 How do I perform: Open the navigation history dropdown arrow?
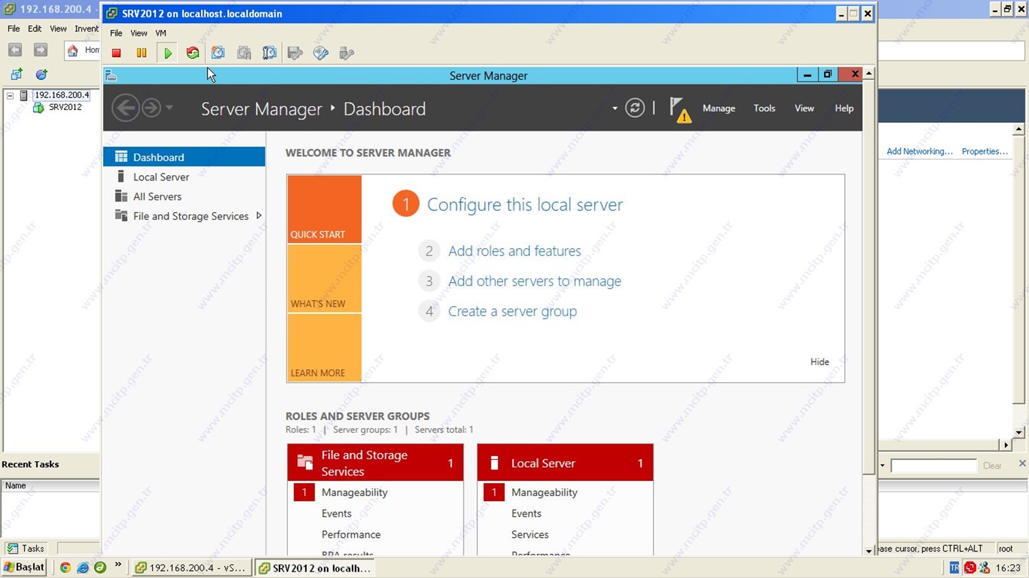click(x=169, y=108)
